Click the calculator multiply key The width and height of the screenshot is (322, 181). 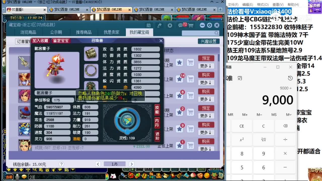285,153
